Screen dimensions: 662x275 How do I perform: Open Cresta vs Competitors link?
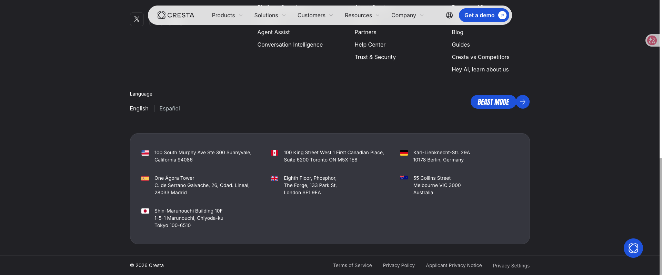coord(481,57)
